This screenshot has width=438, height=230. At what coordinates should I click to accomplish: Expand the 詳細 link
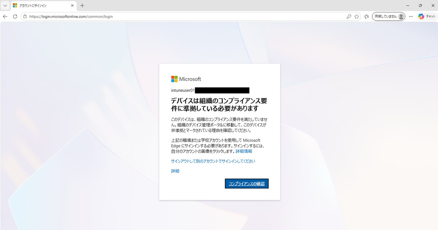[175, 171]
